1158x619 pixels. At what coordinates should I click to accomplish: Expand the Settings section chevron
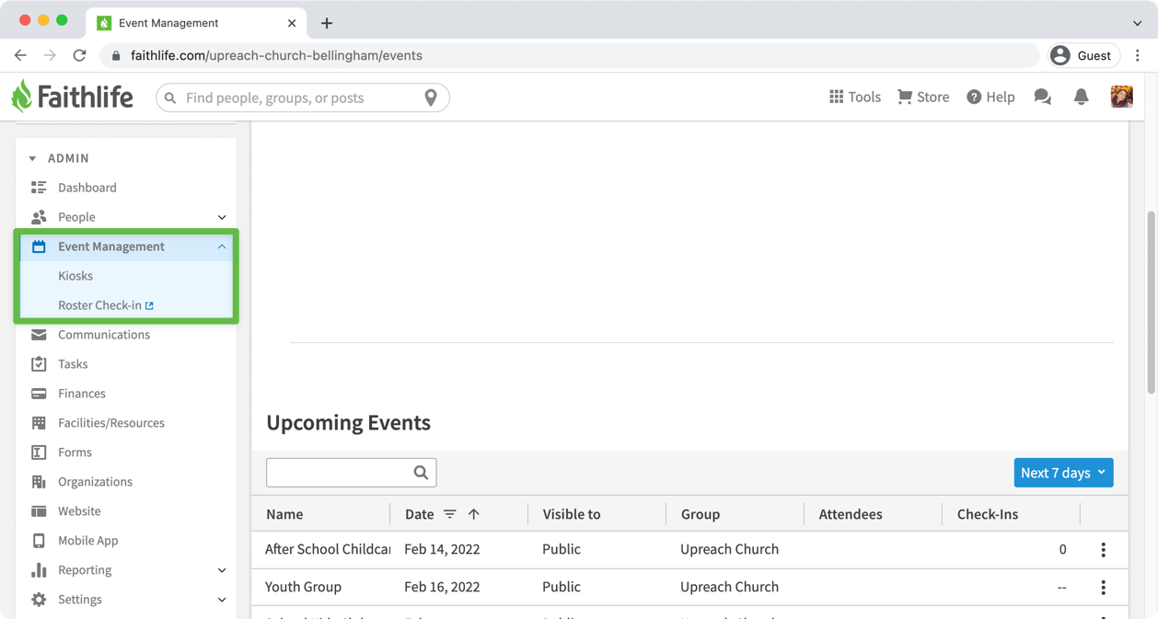pos(222,600)
